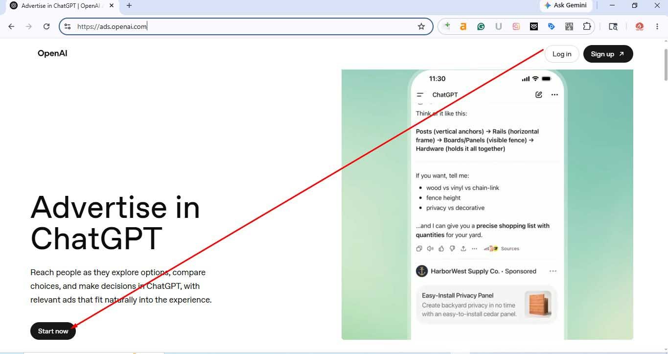668x354 pixels.
Task: Click the share upload icon
Action: [x=463, y=249]
